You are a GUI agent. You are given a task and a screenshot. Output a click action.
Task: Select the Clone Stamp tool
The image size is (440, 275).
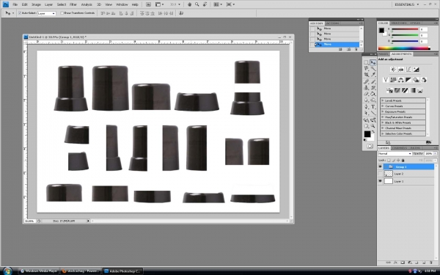click(x=367, y=87)
